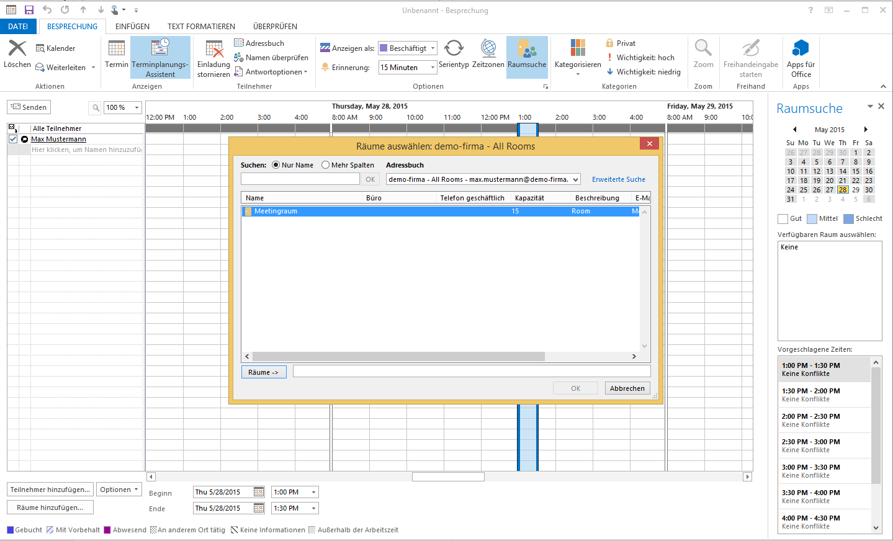Image resolution: width=893 pixels, height=541 pixels.
Task: Open the Erinnerung 15 Minuten dropdown
Action: pos(433,68)
